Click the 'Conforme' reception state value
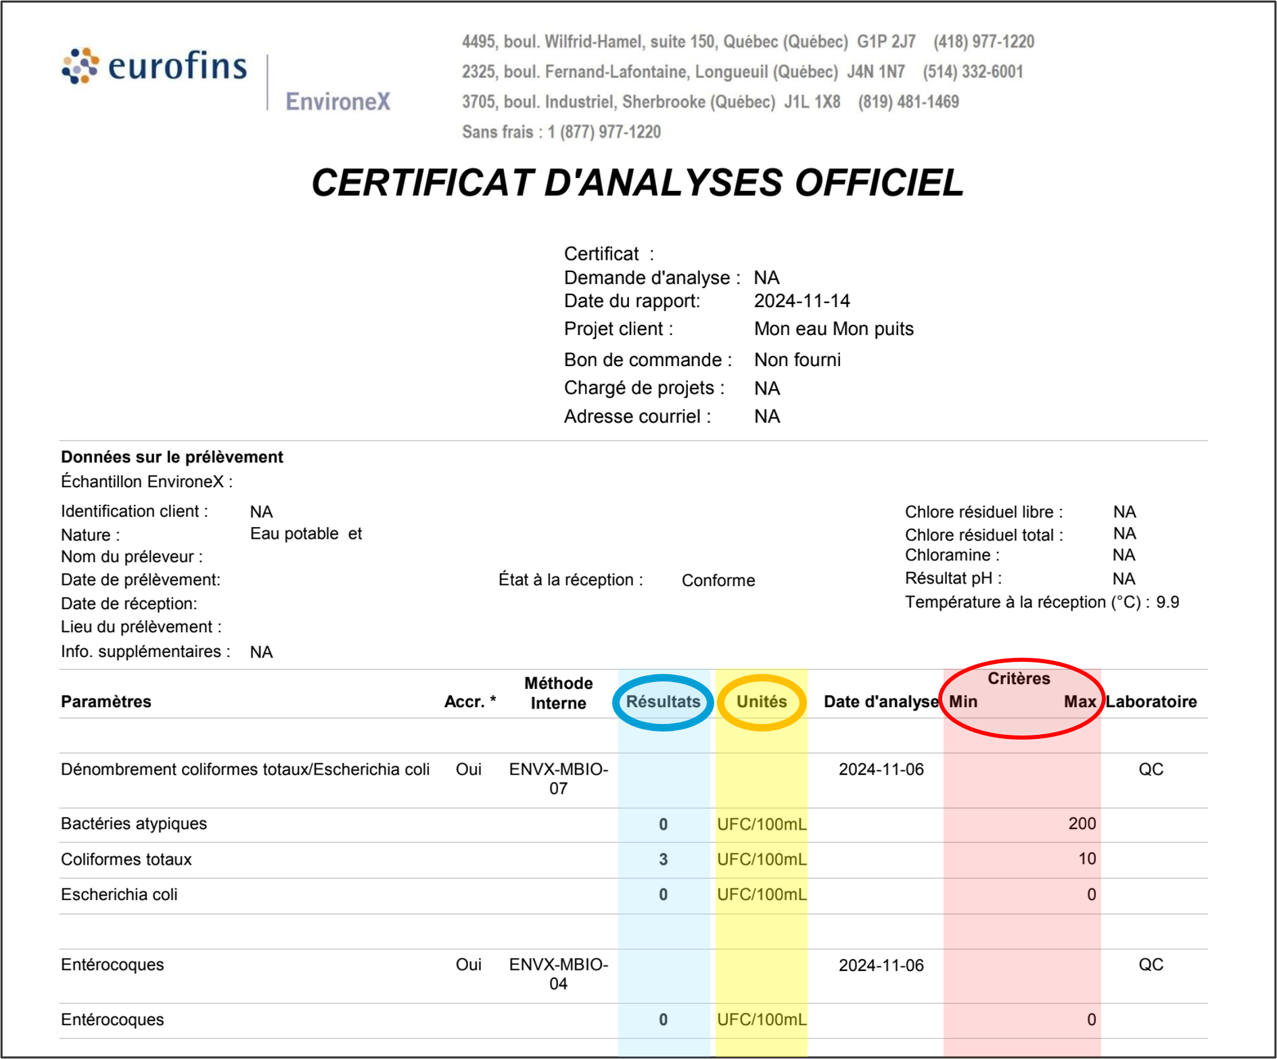 pos(718,581)
